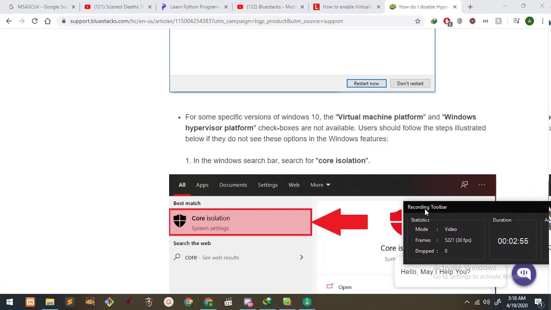
Task: Click the Don't restart button in image
Action: click(410, 84)
